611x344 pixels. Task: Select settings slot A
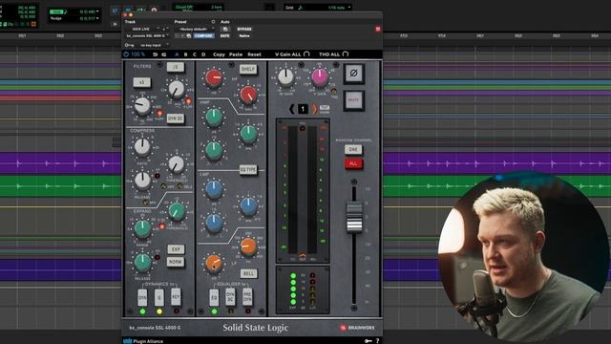tap(177, 54)
